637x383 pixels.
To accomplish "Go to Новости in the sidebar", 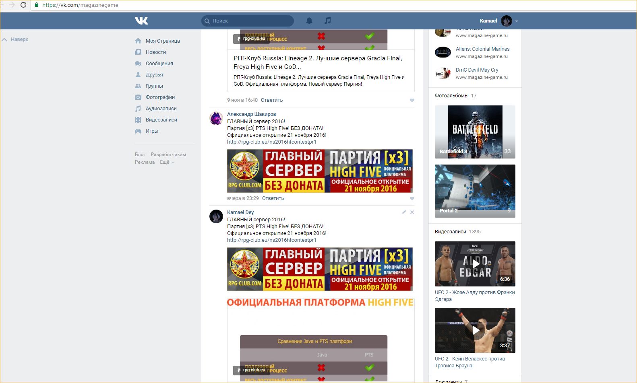I will pos(156,52).
